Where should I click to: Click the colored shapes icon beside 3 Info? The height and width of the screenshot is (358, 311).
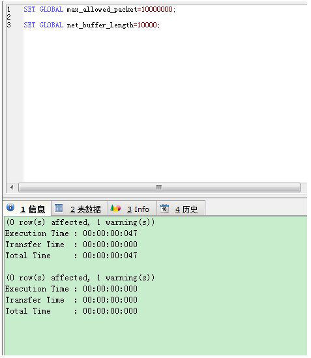pyautogui.click(x=115, y=208)
